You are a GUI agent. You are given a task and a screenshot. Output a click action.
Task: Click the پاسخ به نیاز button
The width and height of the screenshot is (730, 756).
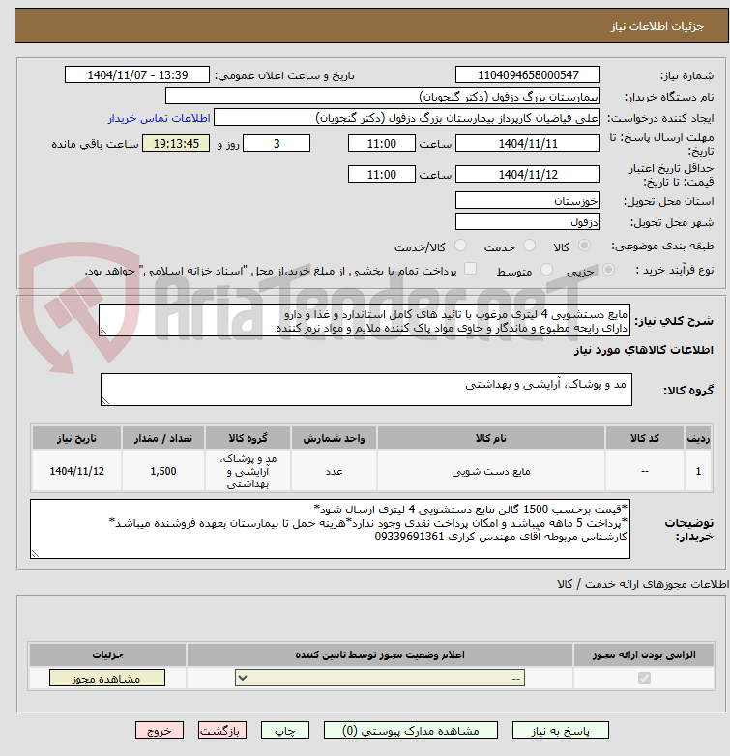tap(560, 731)
